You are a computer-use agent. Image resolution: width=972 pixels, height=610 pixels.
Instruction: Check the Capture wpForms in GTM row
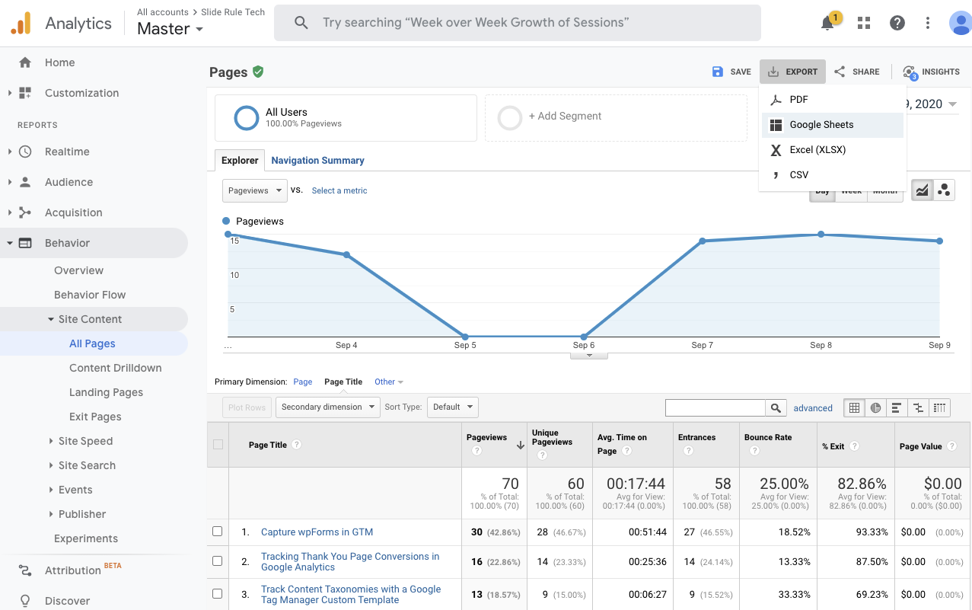[218, 532]
